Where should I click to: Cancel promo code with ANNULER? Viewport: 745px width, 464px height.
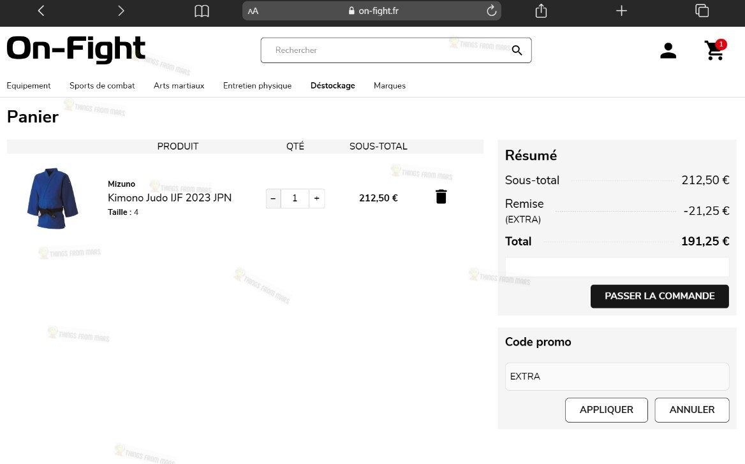pyautogui.click(x=692, y=410)
